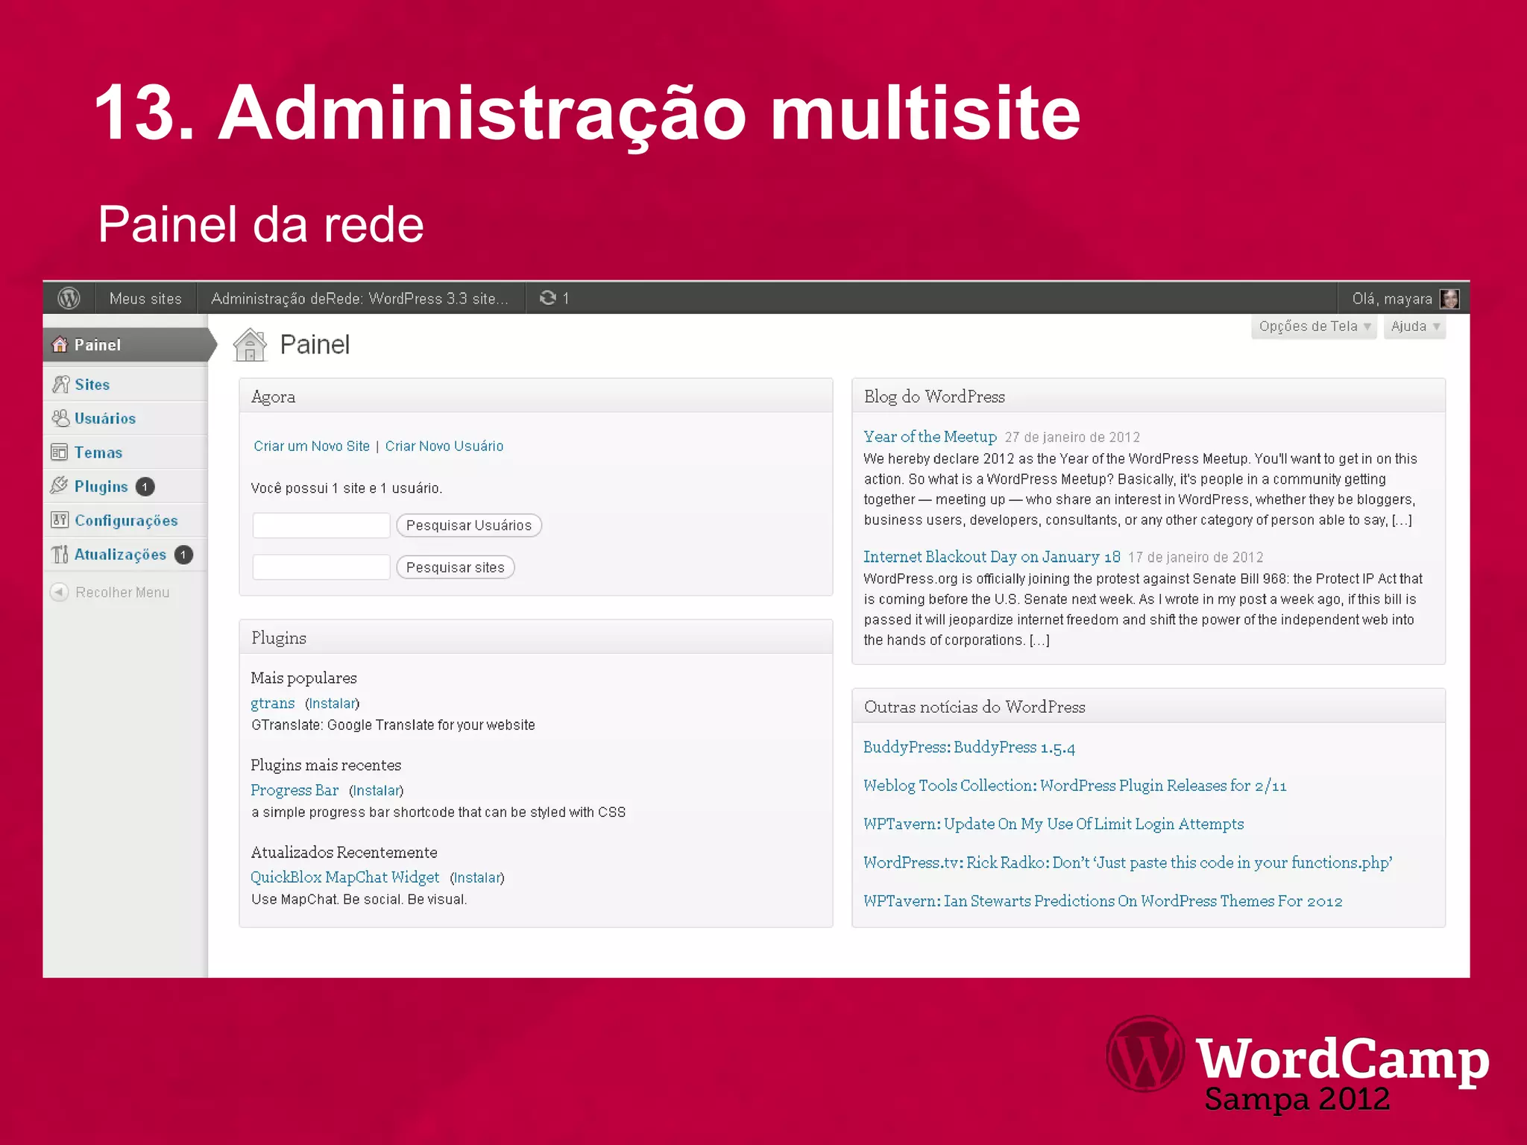
Task: Open the Olá, mayara account menu
Action: (x=1404, y=298)
